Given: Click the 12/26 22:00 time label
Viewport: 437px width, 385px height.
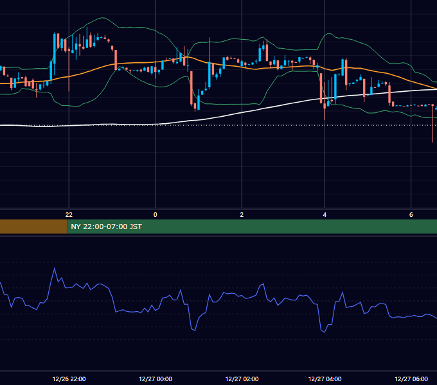Looking at the screenshot, I should [69, 379].
